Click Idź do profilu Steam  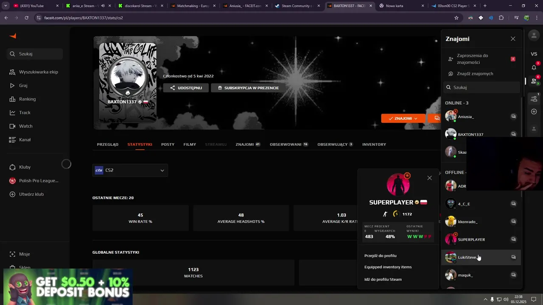point(383,280)
